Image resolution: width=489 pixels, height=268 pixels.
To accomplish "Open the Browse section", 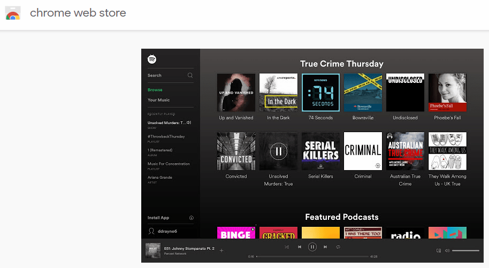I will coord(155,90).
